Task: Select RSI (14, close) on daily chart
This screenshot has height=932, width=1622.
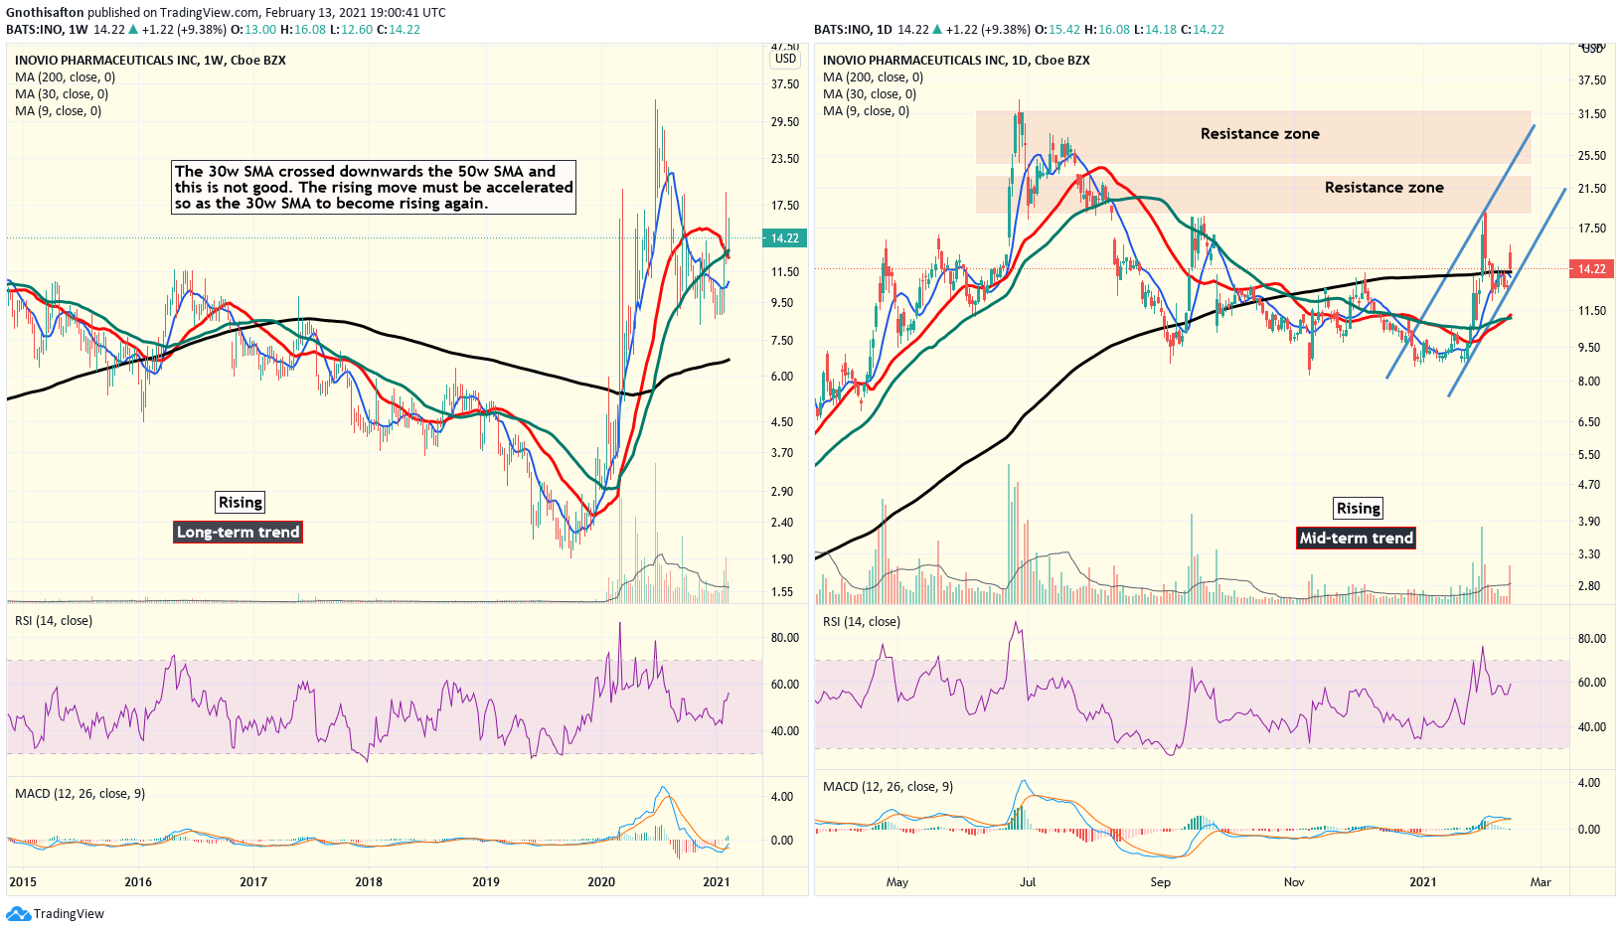Action: pos(862,622)
